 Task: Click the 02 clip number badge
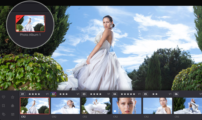click(x=54, y=94)
